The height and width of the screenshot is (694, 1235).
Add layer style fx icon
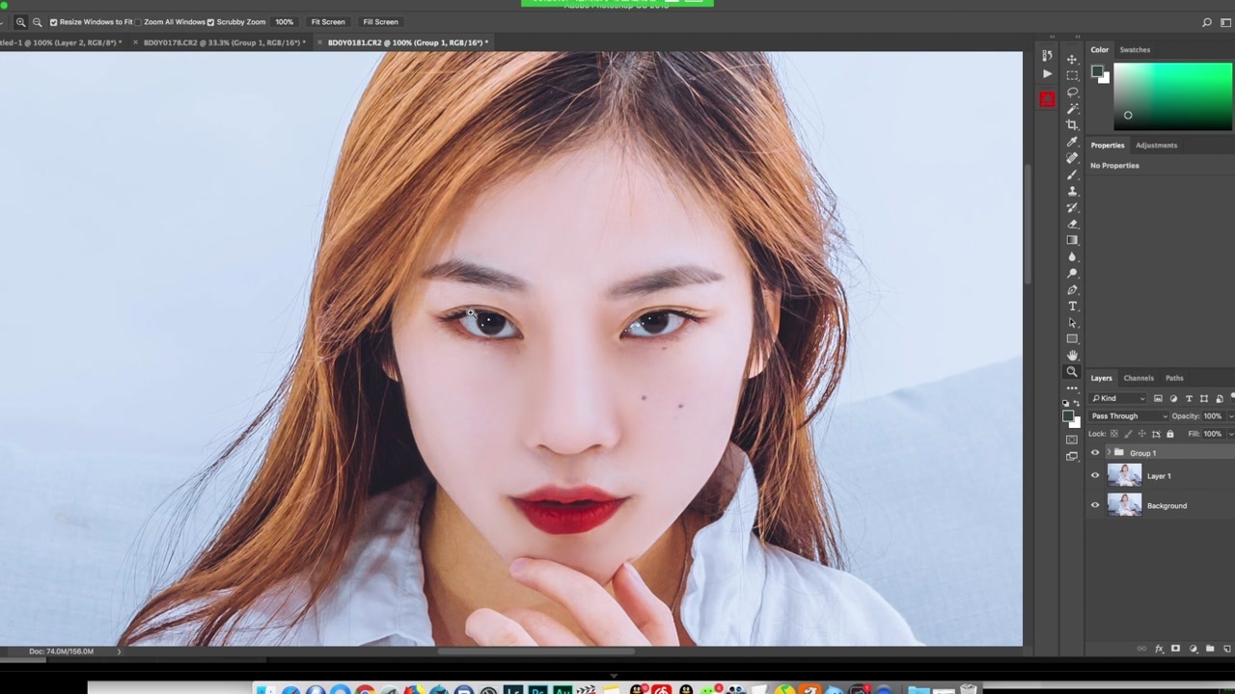pyautogui.click(x=1159, y=649)
